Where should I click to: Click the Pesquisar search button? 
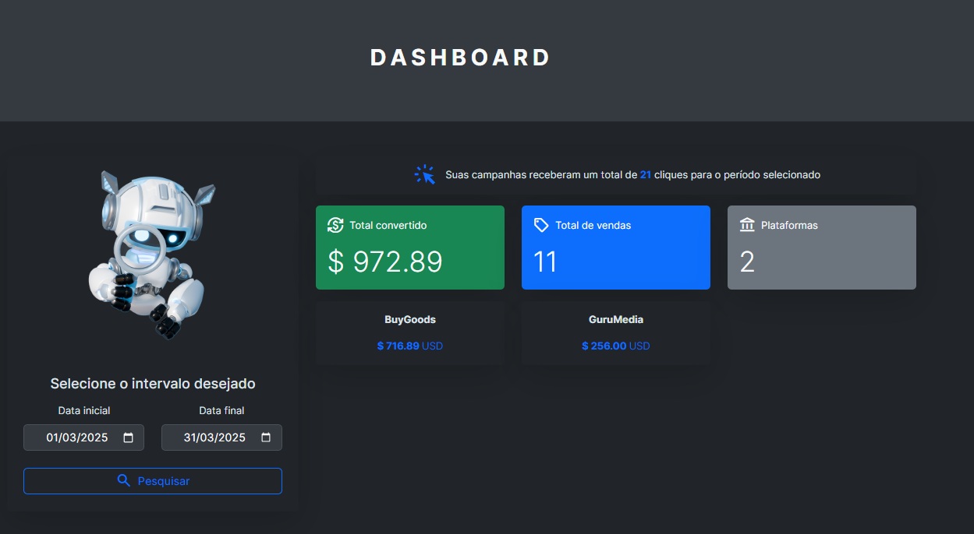tap(153, 481)
